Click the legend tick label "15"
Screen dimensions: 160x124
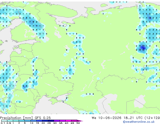pyautogui.click(x=37, y=123)
